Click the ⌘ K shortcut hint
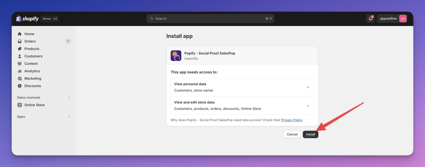This screenshot has height=167, width=425. tap(268, 18)
